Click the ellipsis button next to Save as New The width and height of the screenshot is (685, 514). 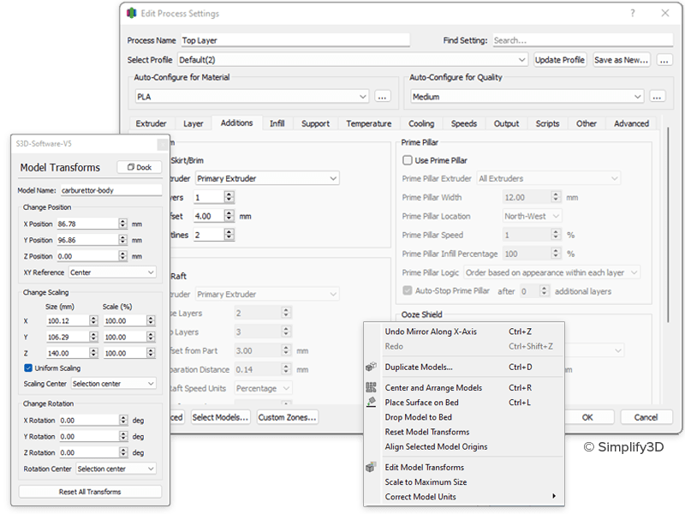click(x=664, y=59)
